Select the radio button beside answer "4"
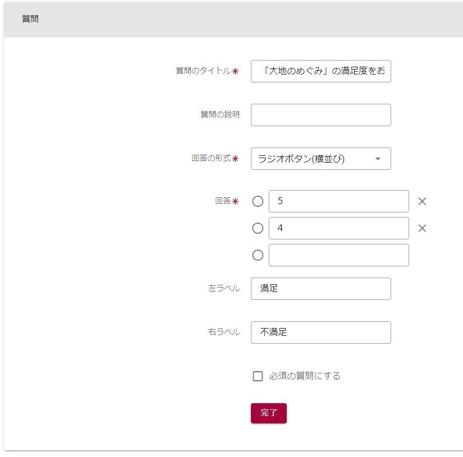 click(258, 228)
